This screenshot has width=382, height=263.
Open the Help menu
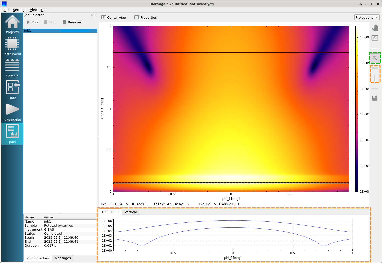45,10
